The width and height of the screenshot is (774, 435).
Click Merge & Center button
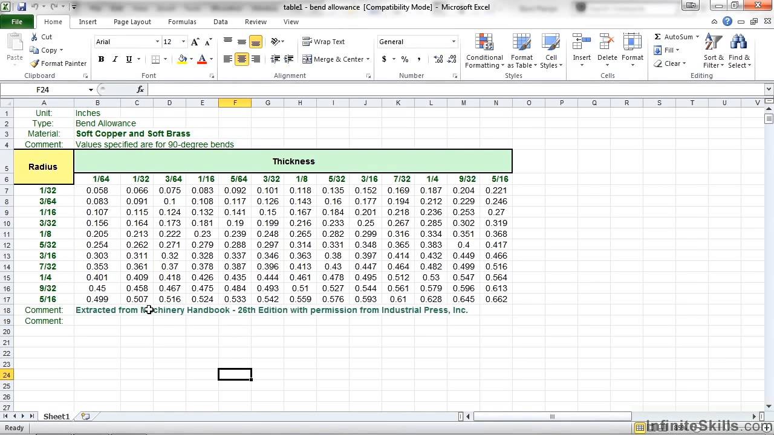click(333, 59)
